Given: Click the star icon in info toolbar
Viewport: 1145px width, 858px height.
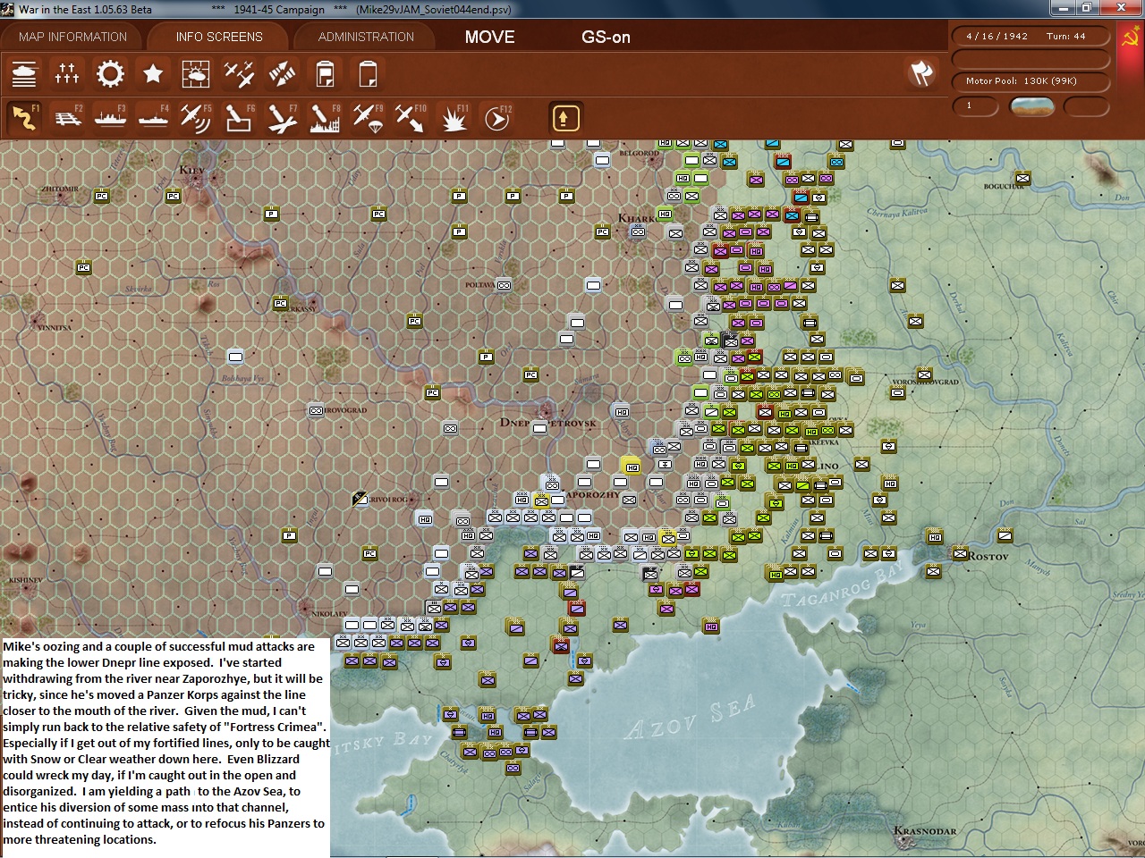Looking at the screenshot, I should tap(153, 74).
